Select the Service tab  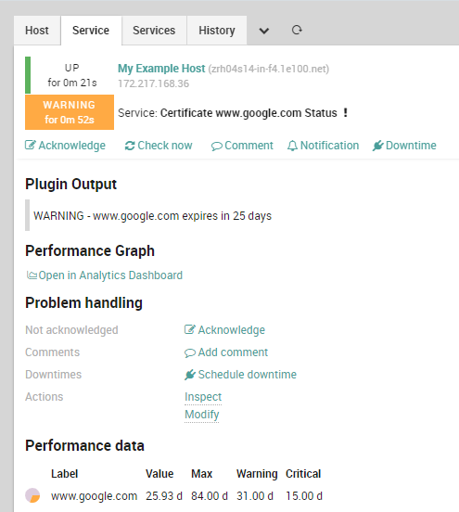click(x=91, y=31)
